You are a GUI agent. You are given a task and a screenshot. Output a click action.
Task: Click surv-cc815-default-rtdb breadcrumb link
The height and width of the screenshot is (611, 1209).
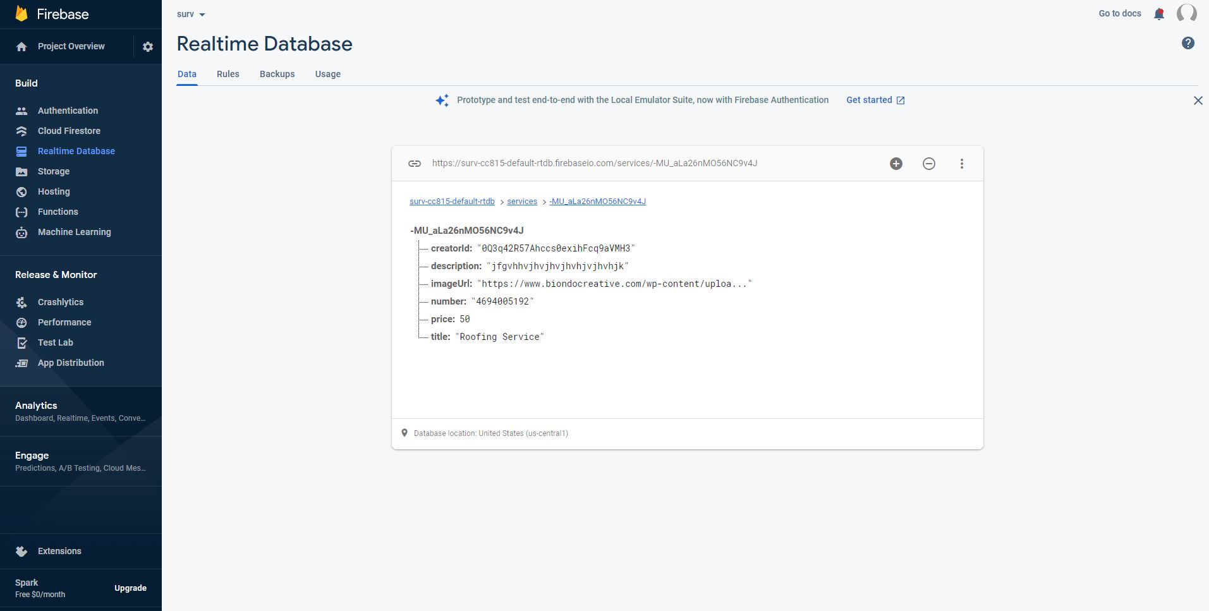coord(452,202)
